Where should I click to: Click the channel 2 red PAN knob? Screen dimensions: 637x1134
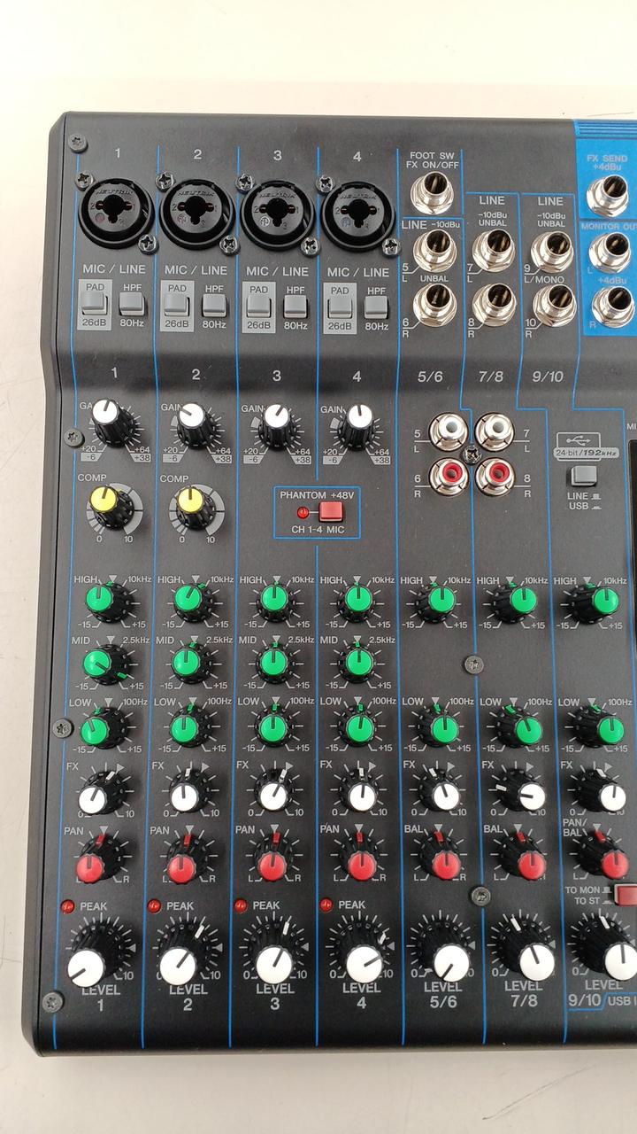point(182,862)
